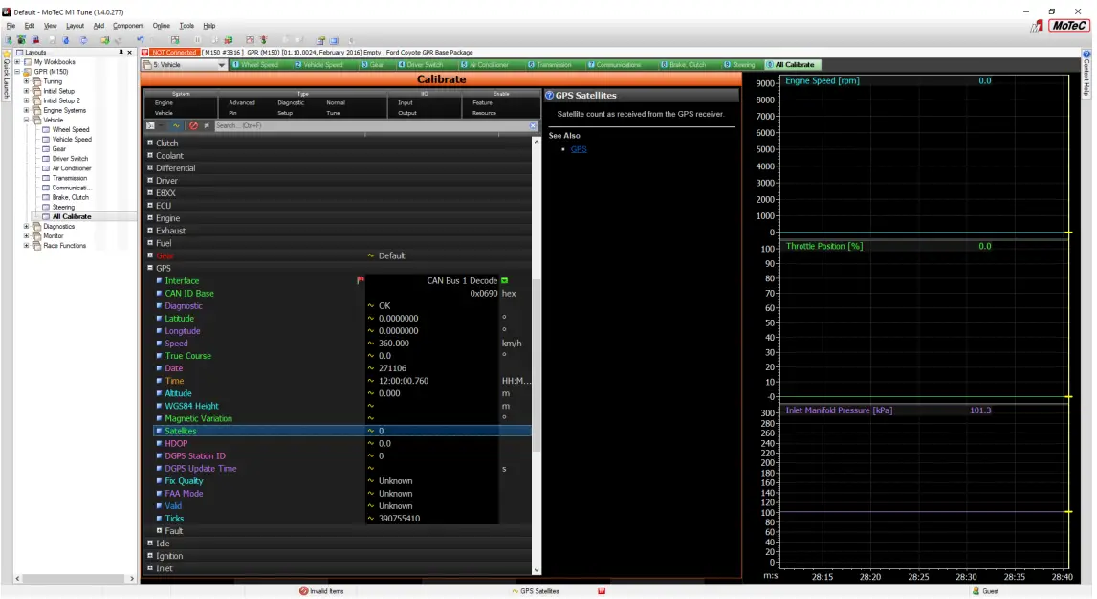Toggle the Engine system filter

164,102
